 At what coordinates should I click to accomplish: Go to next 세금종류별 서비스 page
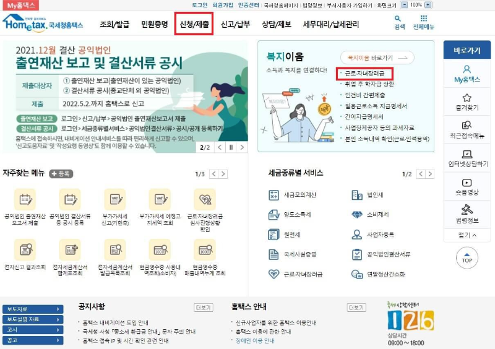pos(430,174)
